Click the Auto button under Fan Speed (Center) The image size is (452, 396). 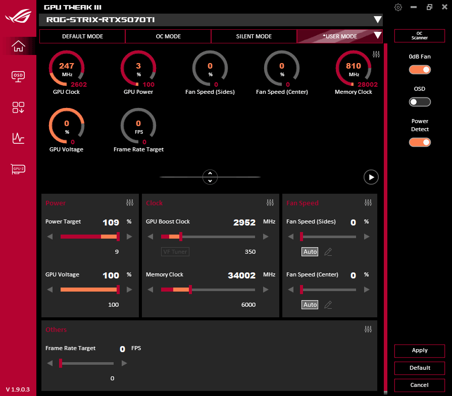[x=310, y=305]
